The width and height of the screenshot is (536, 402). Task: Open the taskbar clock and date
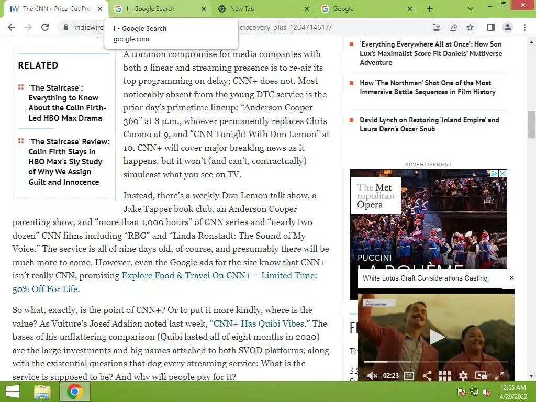click(513, 392)
